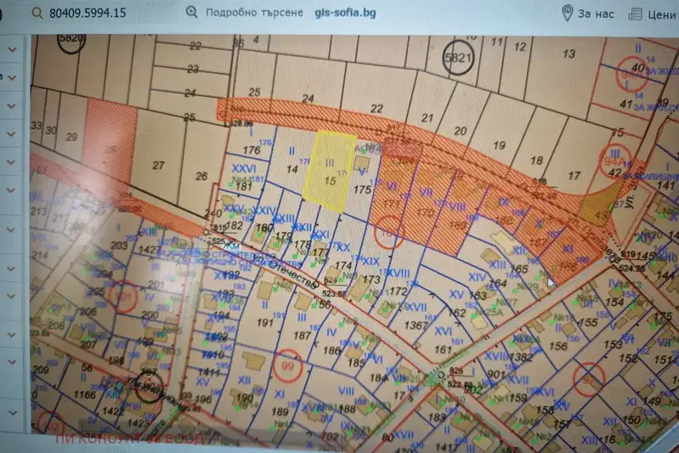This screenshot has height=453, width=679.
Task: Click parcel number 1422
Action: (114, 410)
